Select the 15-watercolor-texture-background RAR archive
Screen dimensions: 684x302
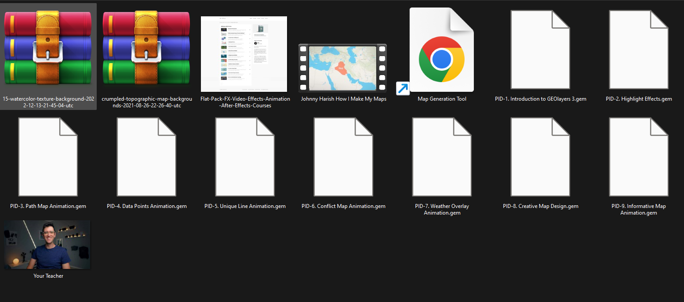[48, 50]
